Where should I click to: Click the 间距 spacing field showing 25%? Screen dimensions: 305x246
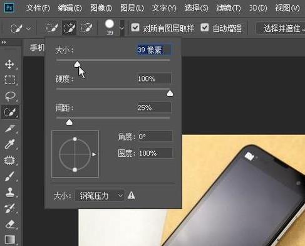pos(154,108)
